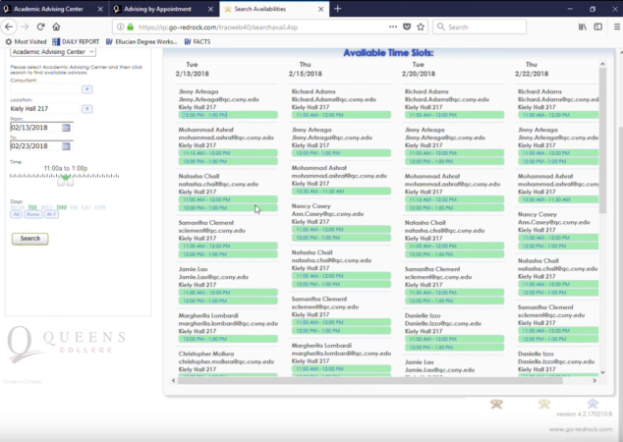Enable the FRI day filter
Viewport: 623px width, 442px height.
click(75, 207)
